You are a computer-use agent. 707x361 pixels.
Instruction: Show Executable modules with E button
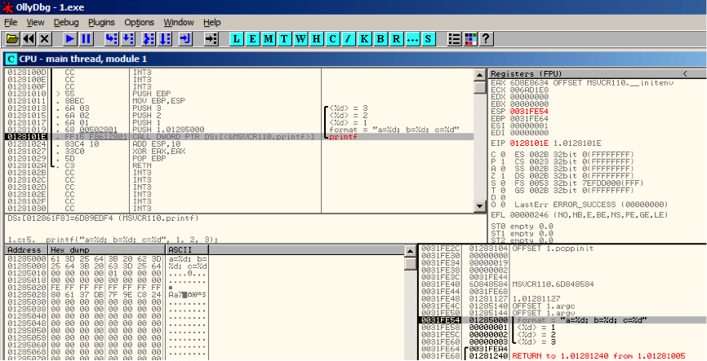pyautogui.click(x=252, y=39)
